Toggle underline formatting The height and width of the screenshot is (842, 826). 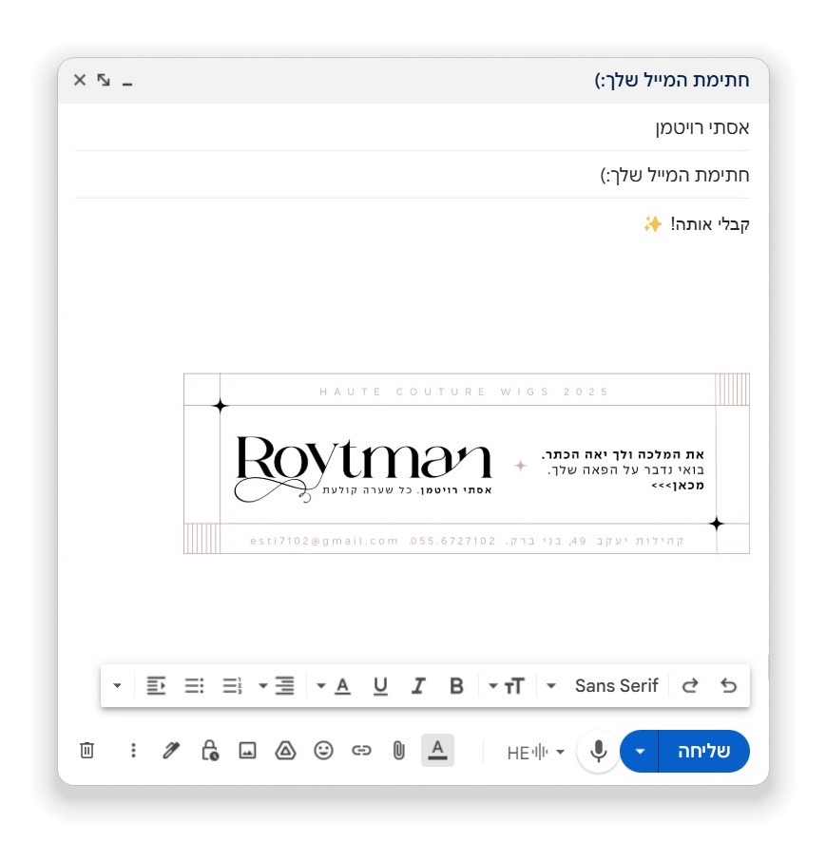click(380, 686)
